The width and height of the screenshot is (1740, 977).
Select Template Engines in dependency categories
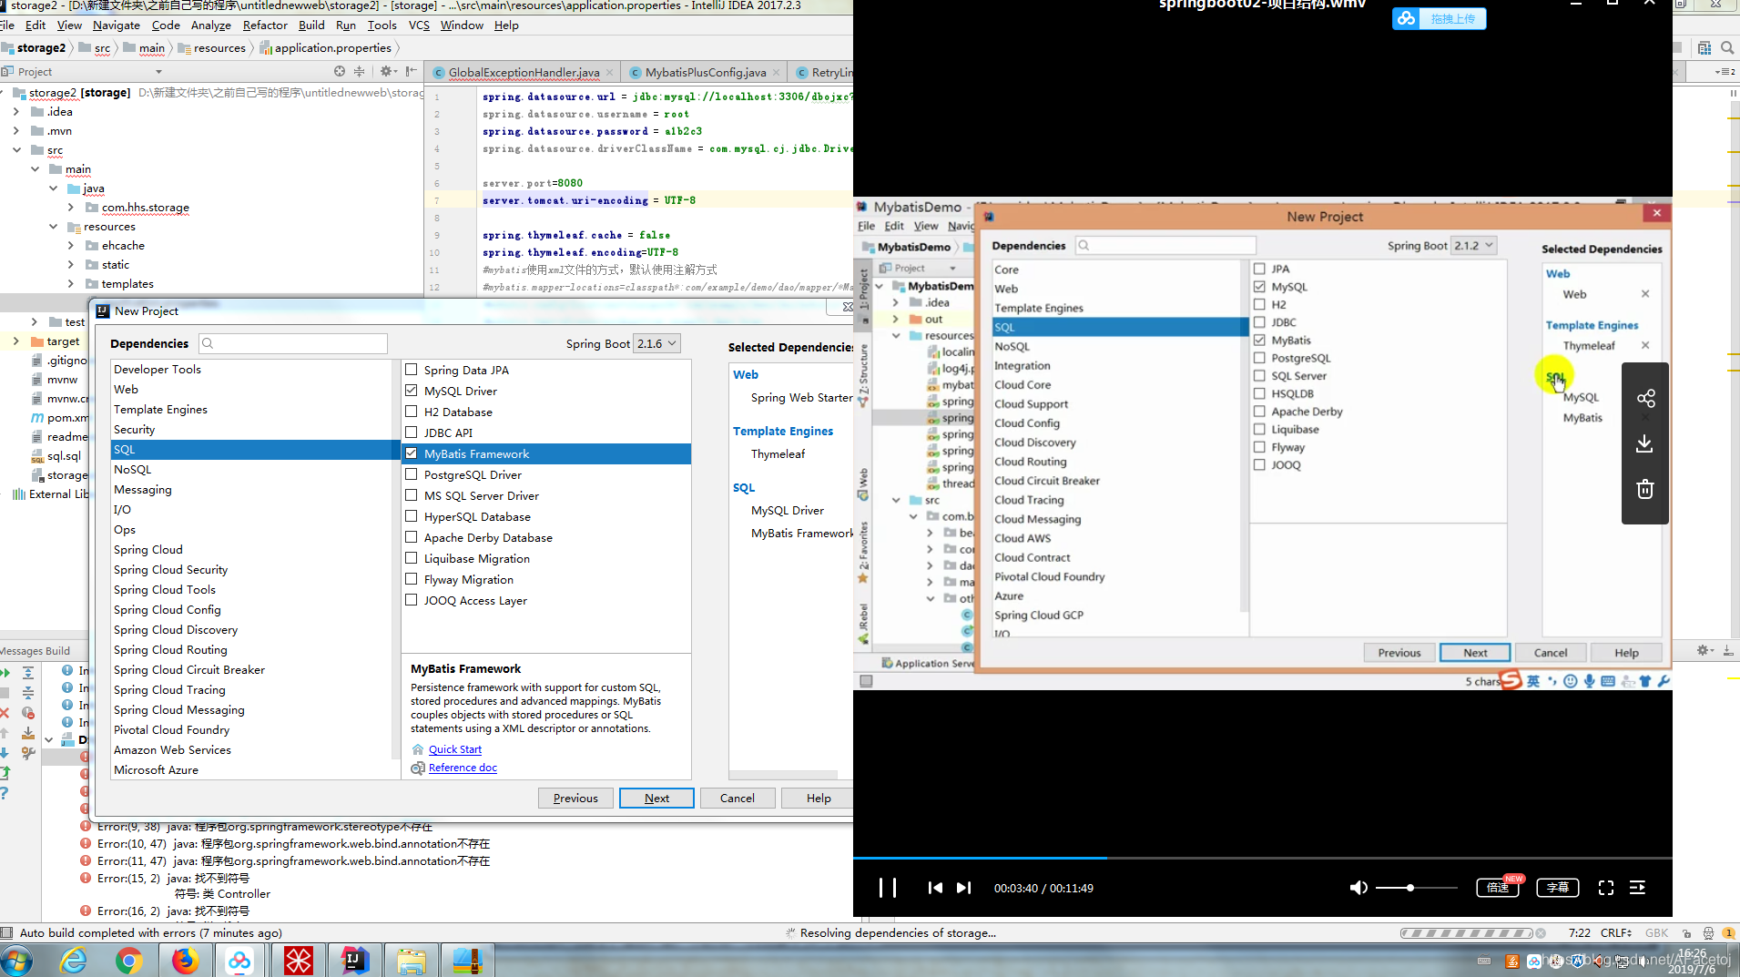160,410
